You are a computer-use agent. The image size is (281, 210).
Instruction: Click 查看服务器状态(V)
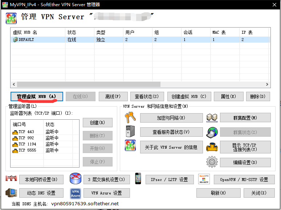[x=171, y=132]
